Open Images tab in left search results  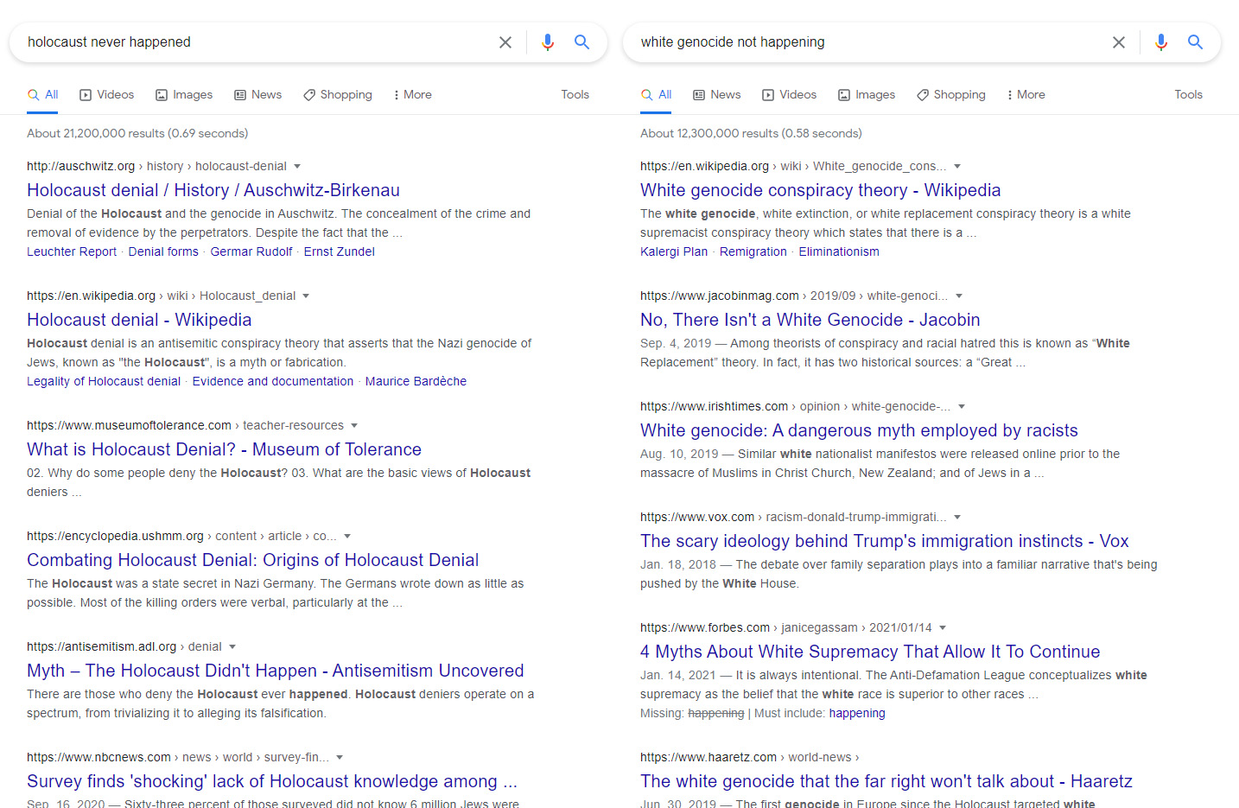click(x=184, y=95)
